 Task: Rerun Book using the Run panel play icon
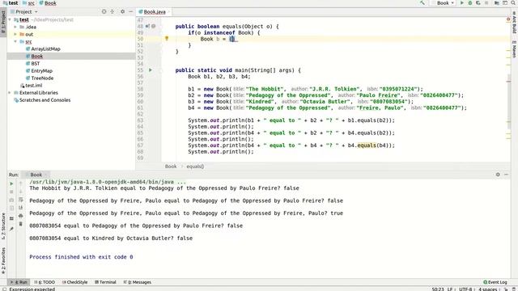11,183
